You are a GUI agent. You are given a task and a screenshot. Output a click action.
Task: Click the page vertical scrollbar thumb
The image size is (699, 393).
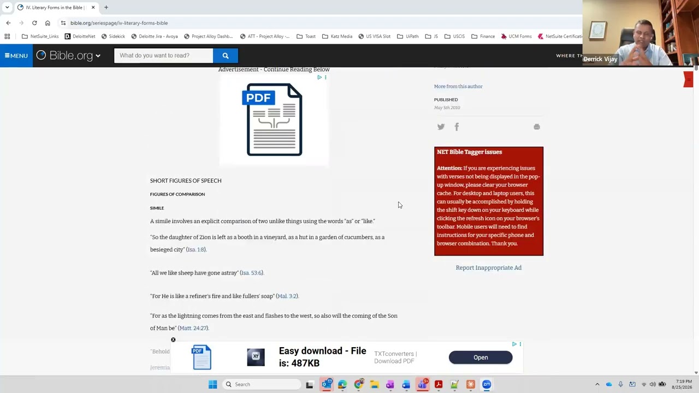(696, 69)
